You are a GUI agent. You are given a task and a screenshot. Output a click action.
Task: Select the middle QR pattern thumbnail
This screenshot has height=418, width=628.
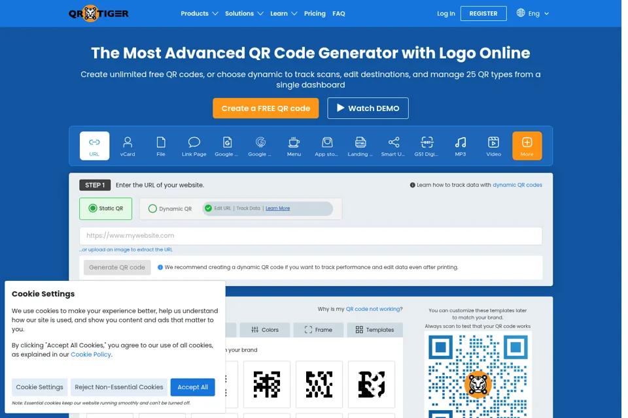(x=319, y=384)
